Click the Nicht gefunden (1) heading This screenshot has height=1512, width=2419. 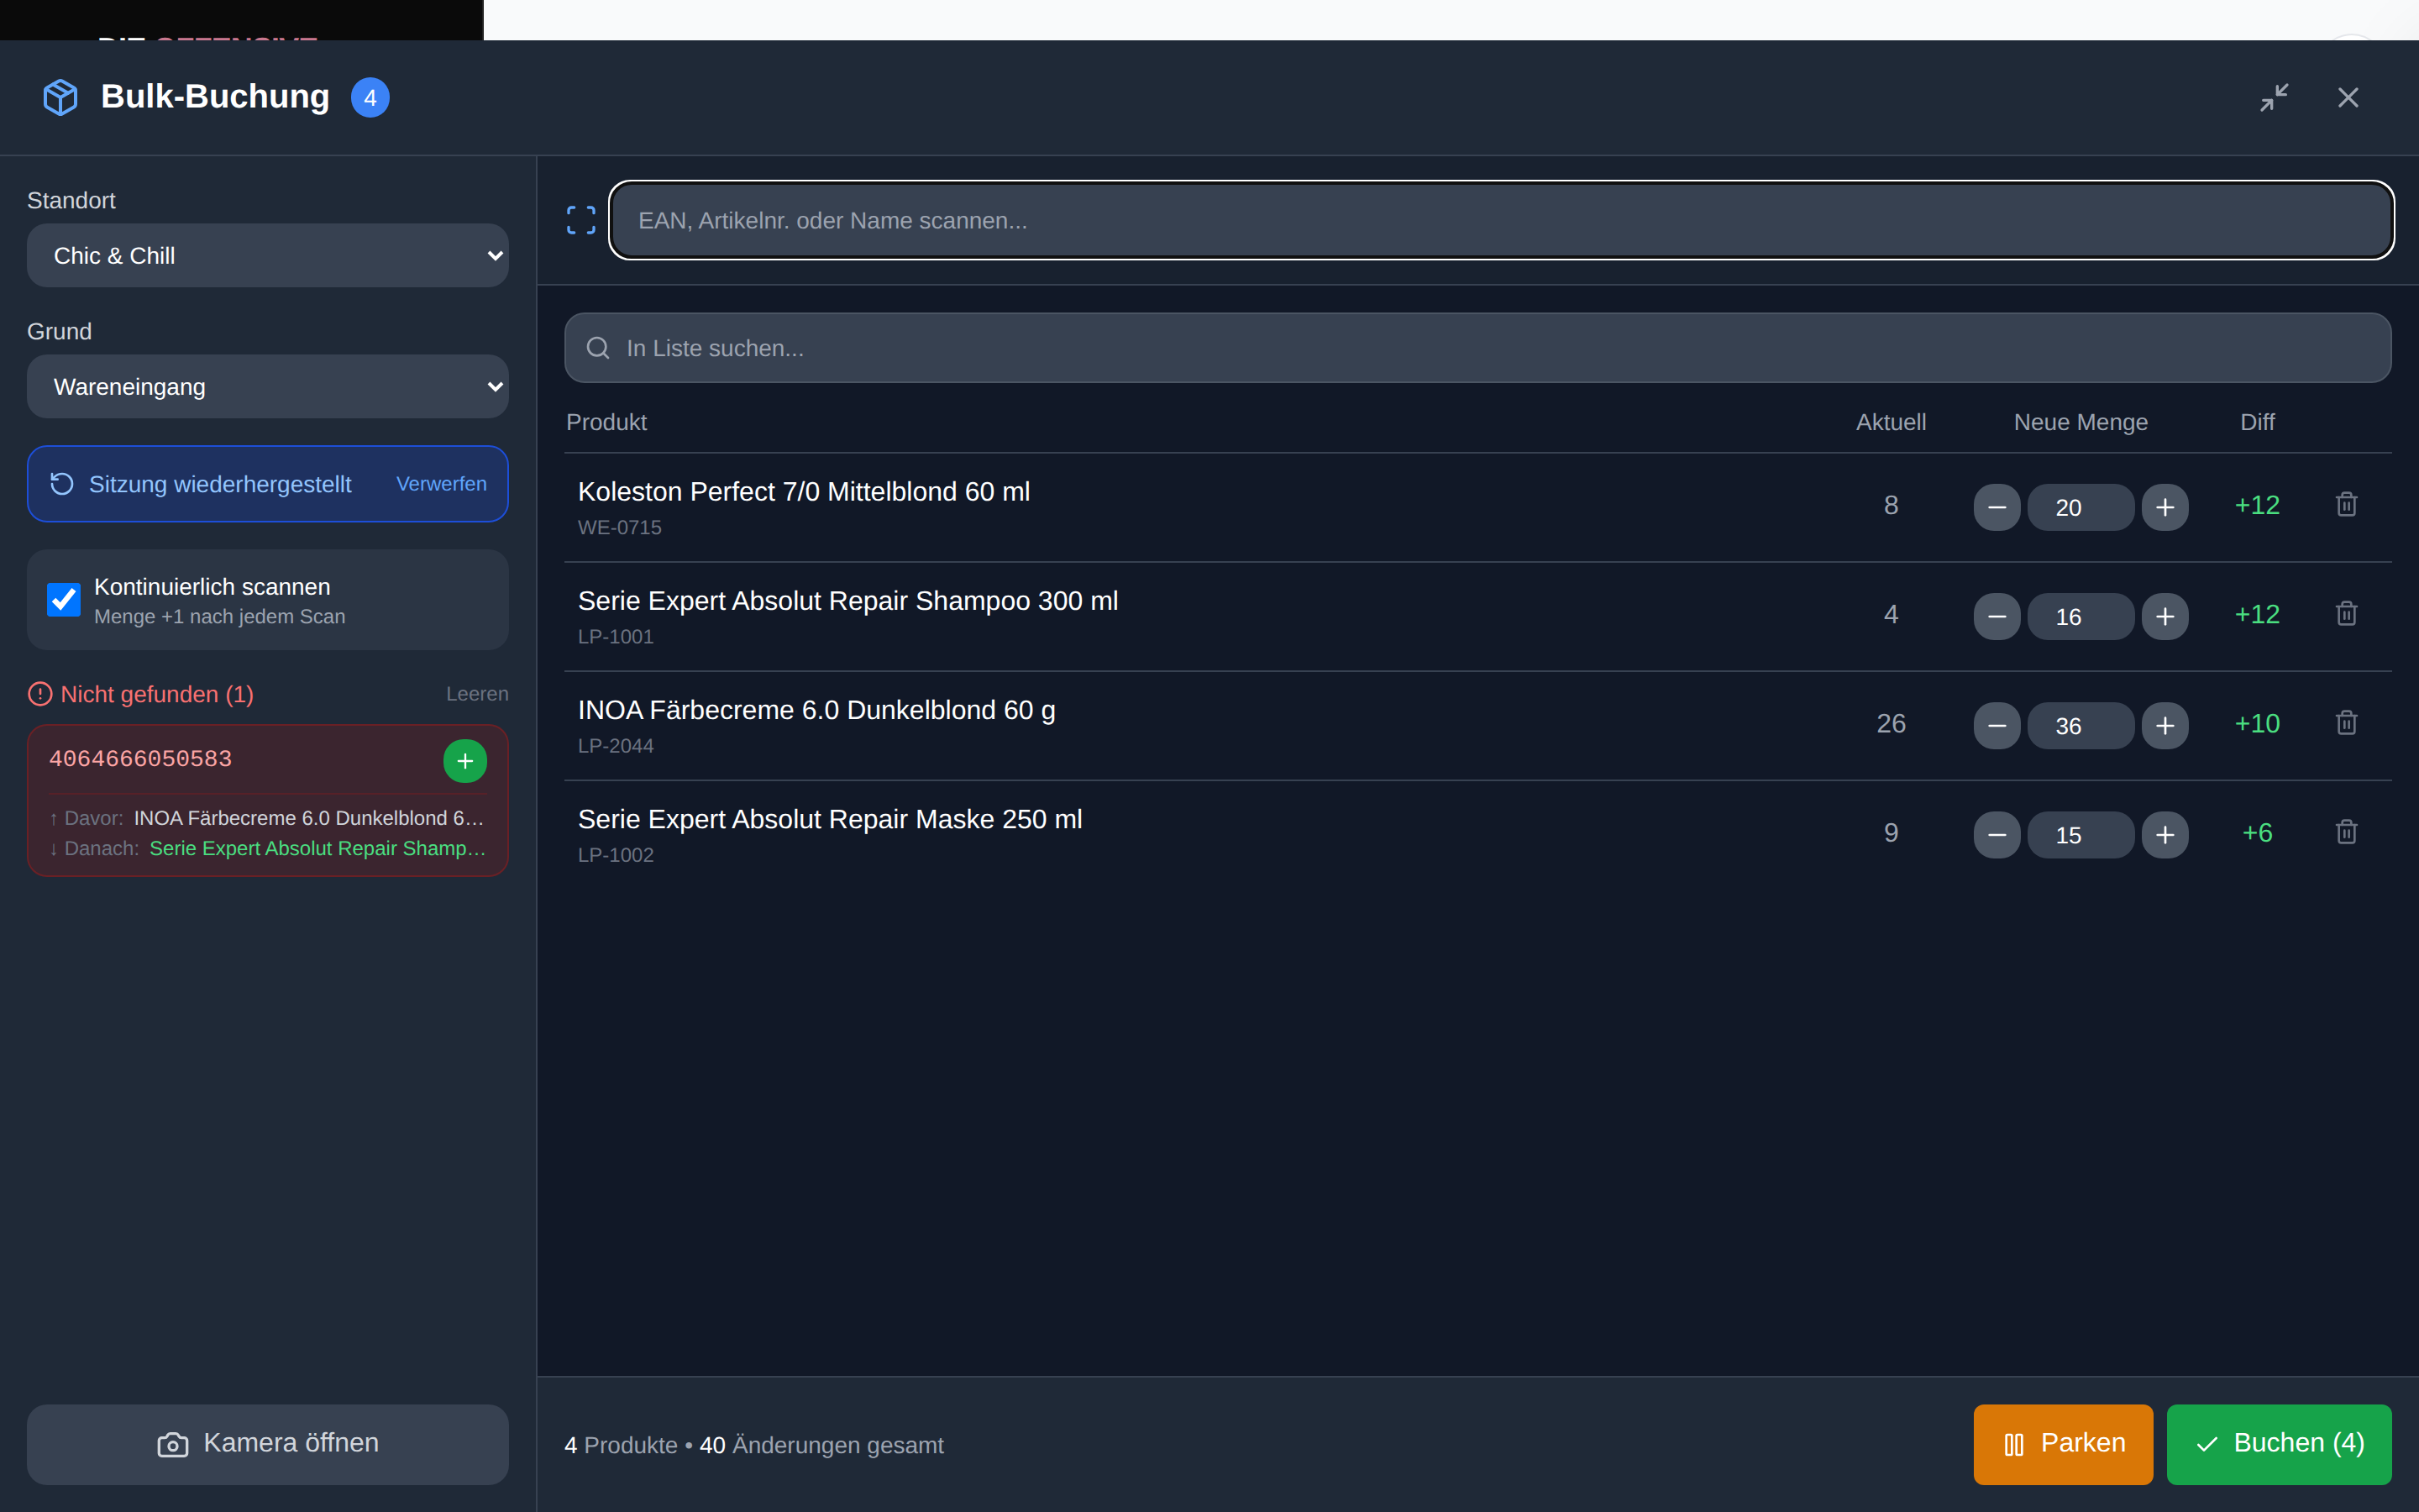(157, 694)
